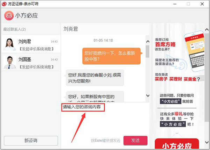
Task: Click chat scrollbar down arrow
Action: (148, 95)
